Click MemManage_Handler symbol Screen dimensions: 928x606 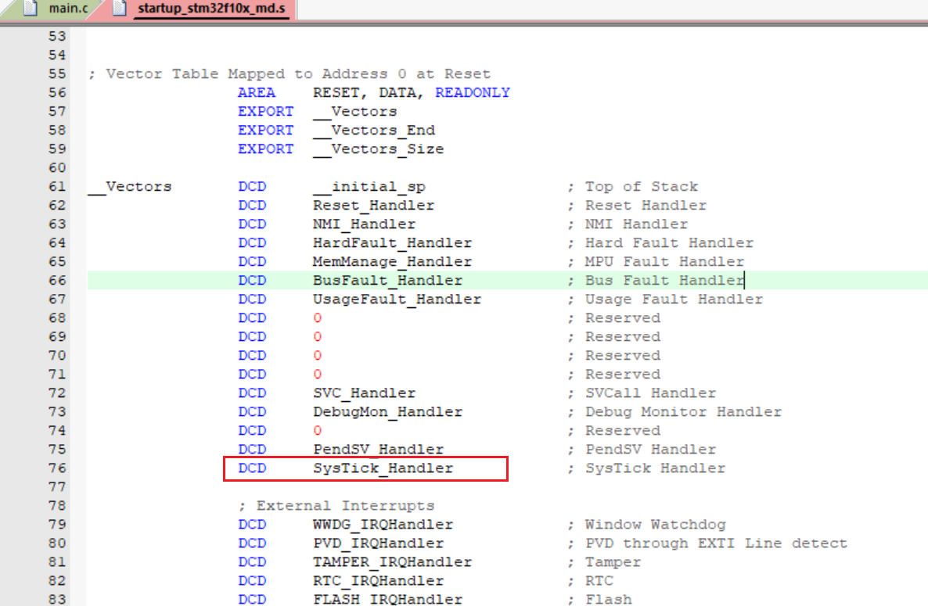[x=392, y=262]
